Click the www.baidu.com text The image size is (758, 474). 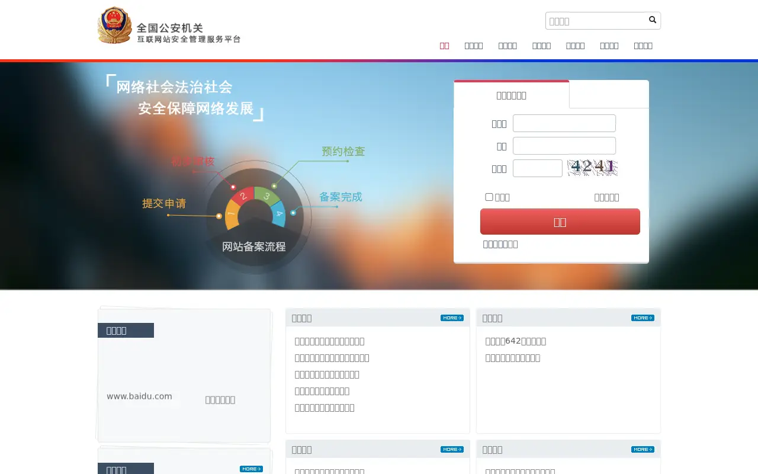point(139,396)
